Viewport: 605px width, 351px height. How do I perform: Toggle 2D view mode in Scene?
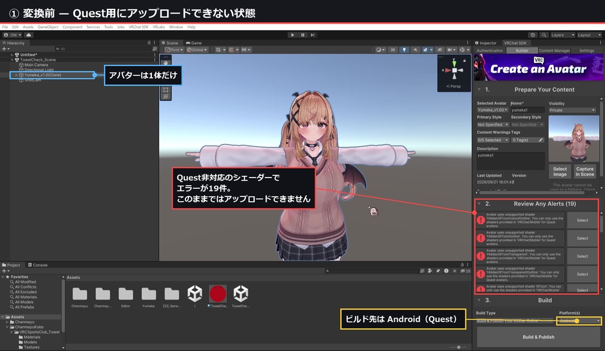(393, 50)
